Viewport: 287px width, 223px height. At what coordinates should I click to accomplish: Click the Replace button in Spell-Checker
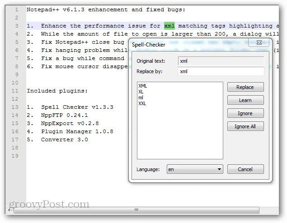point(245,87)
